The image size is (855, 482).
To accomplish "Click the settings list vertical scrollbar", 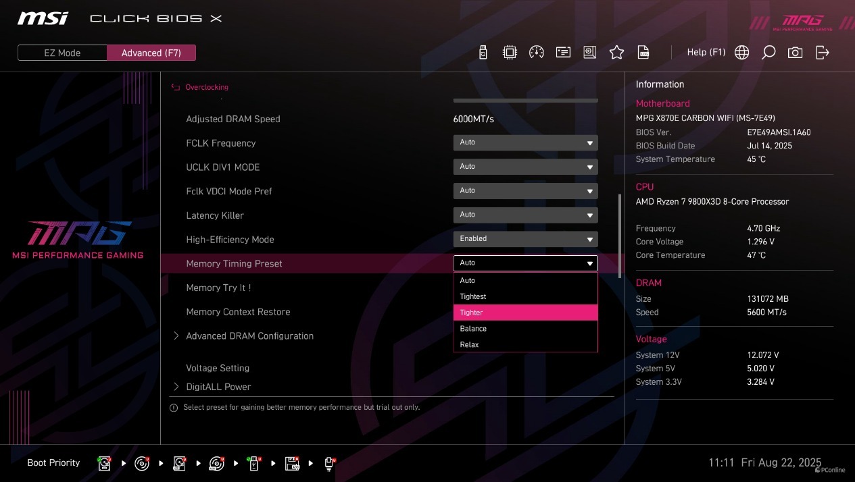I will (x=620, y=236).
